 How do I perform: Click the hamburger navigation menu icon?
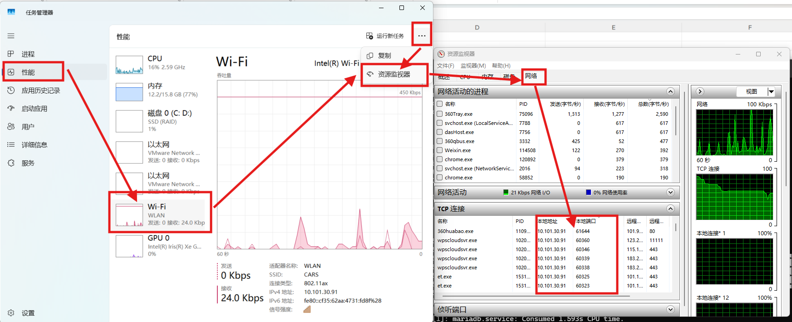pos(11,36)
